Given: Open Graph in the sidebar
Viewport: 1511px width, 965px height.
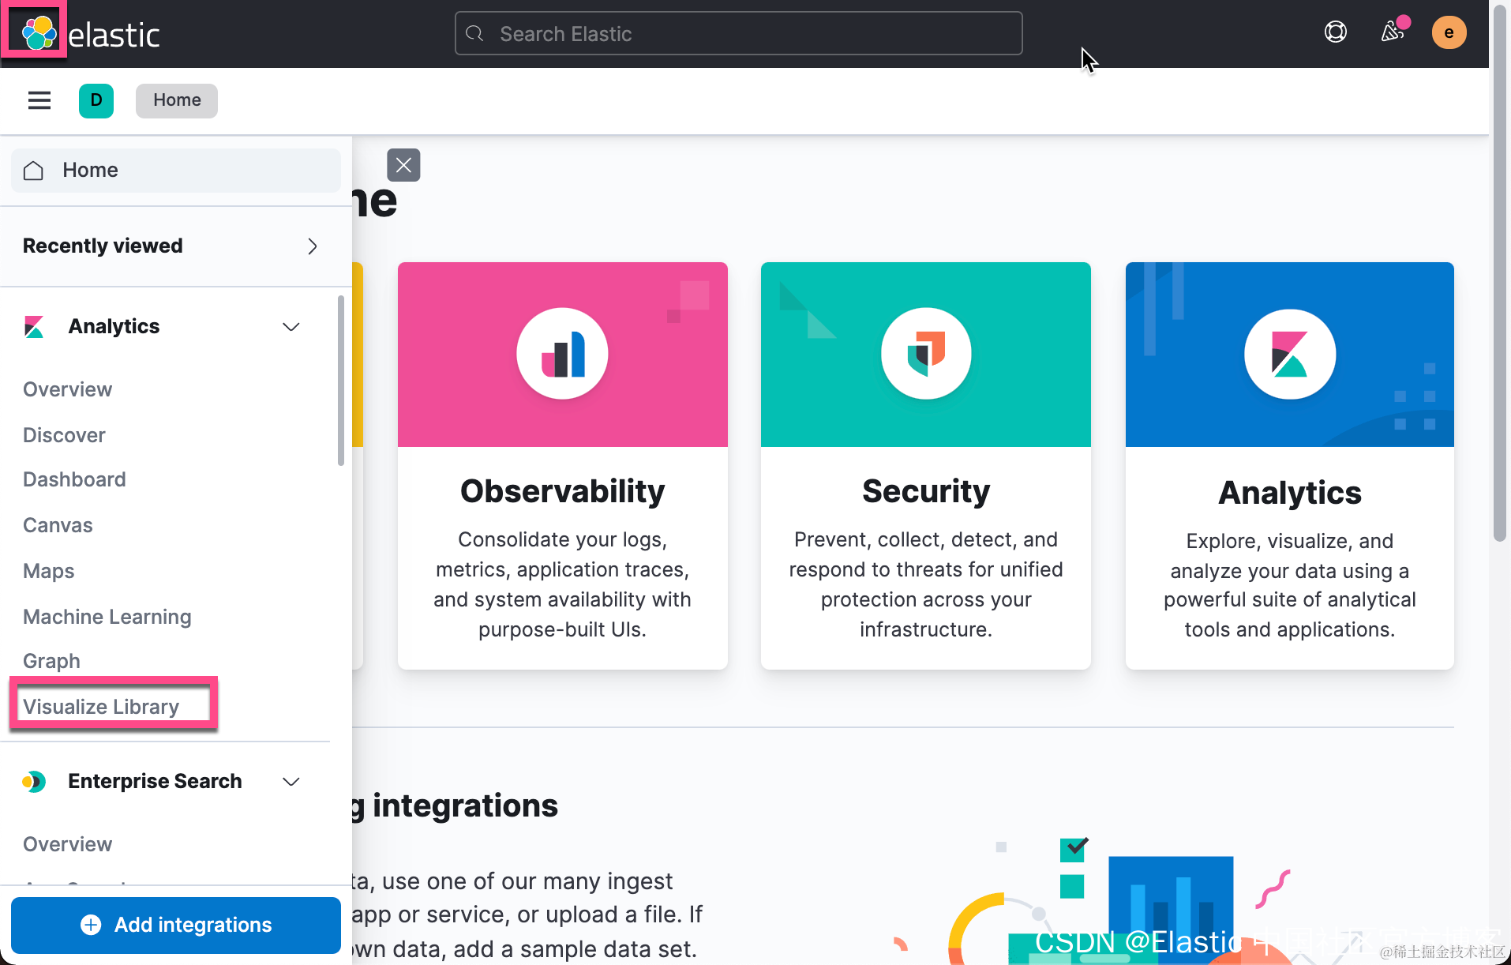Looking at the screenshot, I should (x=51, y=661).
